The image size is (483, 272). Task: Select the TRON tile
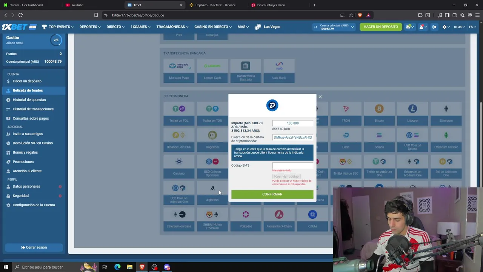coord(346,114)
